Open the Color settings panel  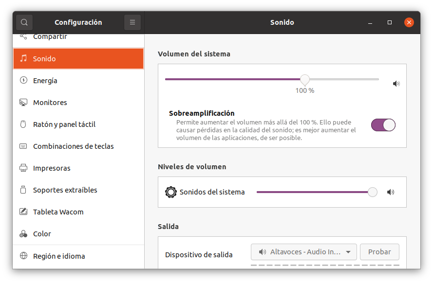[x=42, y=234]
